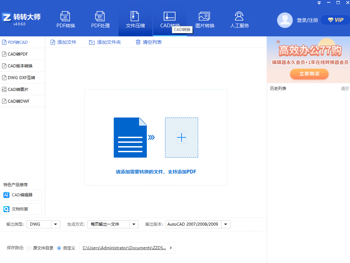Switch to the CAD转PDF sidebar item
Screen dimensions: 350x263
[22, 54]
